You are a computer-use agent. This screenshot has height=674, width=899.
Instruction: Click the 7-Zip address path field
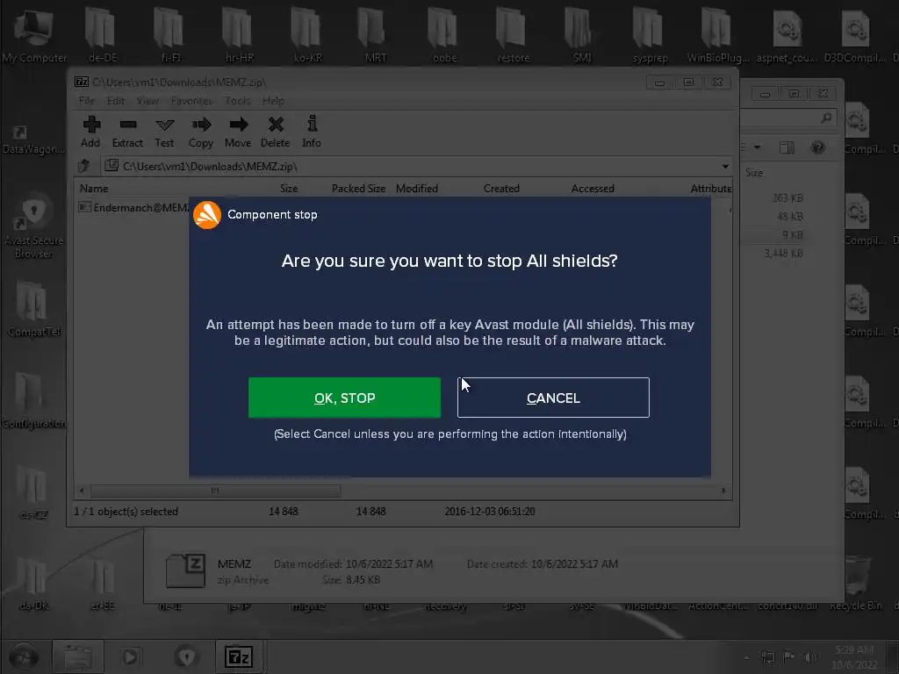click(x=416, y=166)
